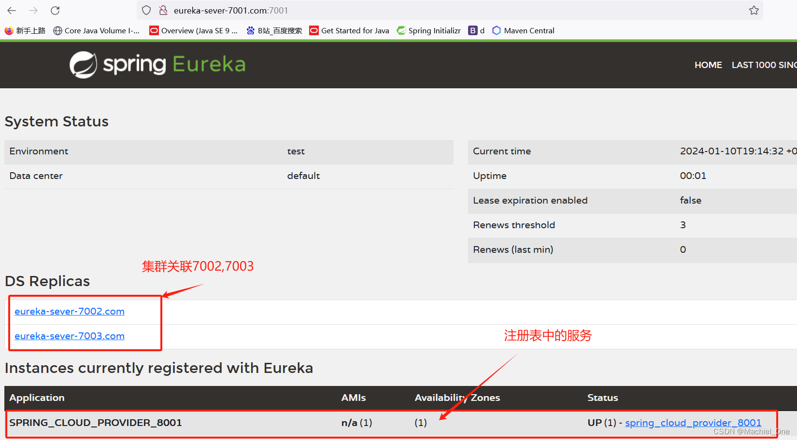Open replica eureka-sever-7003.com link
This screenshot has width=797, height=440.
(70, 336)
